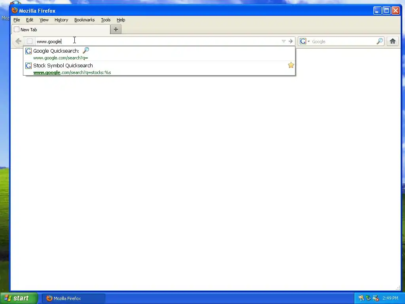The height and width of the screenshot is (304, 405).
Task: Close the Firefox window
Action: tap(396, 11)
